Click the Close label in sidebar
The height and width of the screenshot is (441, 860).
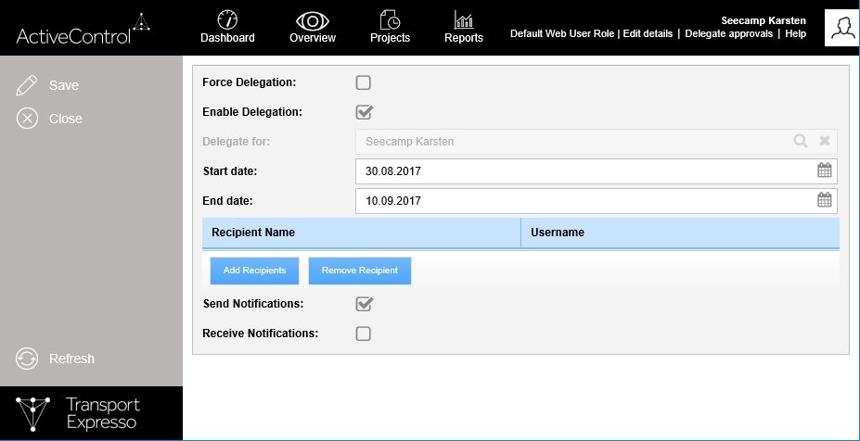click(x=65, y=119)
